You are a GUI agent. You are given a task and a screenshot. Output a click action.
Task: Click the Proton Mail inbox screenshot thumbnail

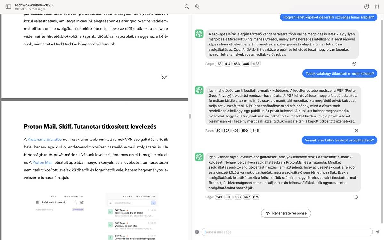coord(60,216)
